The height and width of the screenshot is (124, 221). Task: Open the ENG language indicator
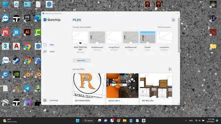pos(191,121)
